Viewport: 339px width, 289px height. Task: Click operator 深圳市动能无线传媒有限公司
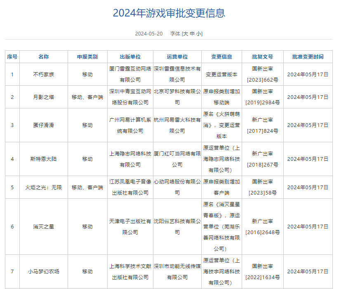[177, 272]
